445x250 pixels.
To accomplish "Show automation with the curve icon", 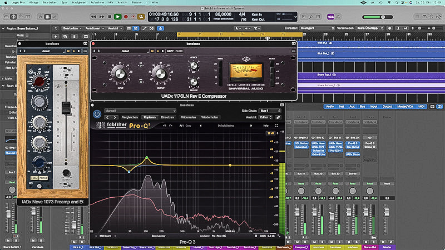I will (x=144, y=28).
